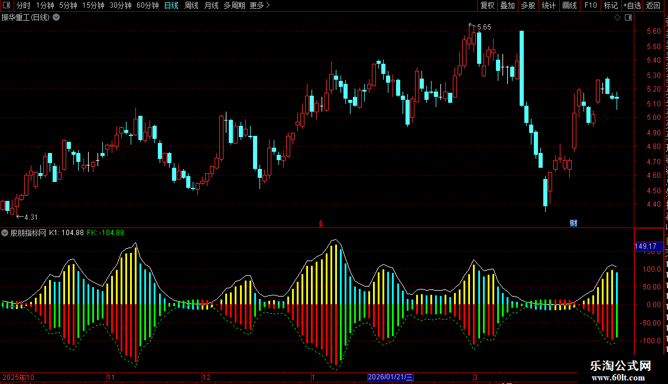Click the diamond icon atop main chart
Viewport: 668px width, 384px height.
pyautogui.click(x=617, y=18)
